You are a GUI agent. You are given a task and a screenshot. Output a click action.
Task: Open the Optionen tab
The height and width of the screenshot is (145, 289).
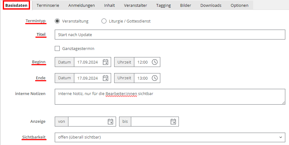[x=239, y=5]
